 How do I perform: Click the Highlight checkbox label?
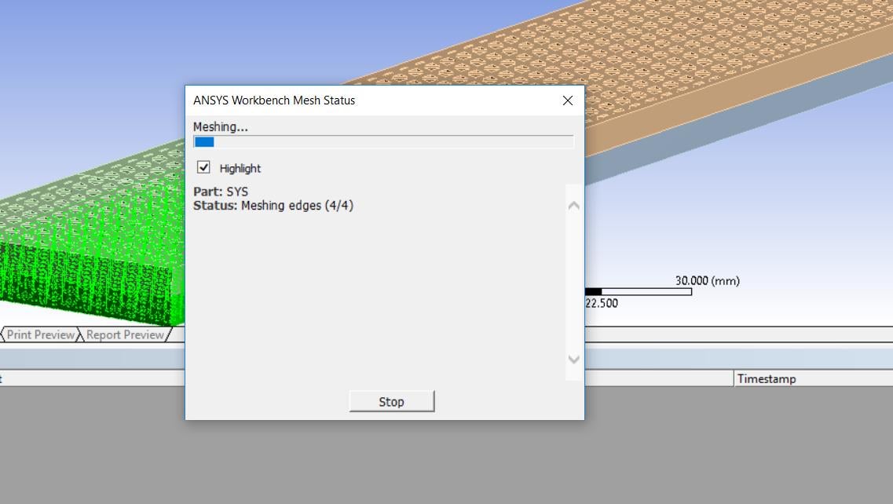click(240, 169)
